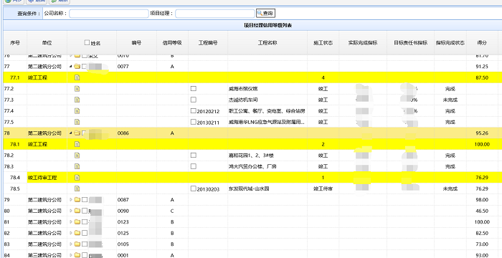Click the 得分 column header
Viewport: 502px width, 258px height.
coord(482,42)
